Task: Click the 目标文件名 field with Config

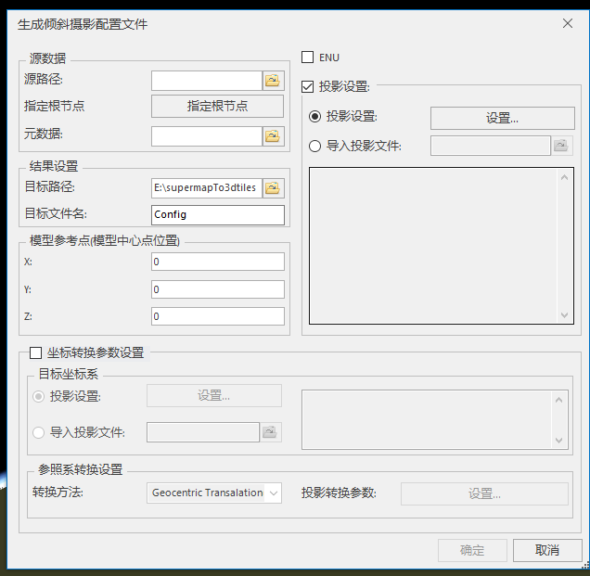Action: (x=218, y=215)
